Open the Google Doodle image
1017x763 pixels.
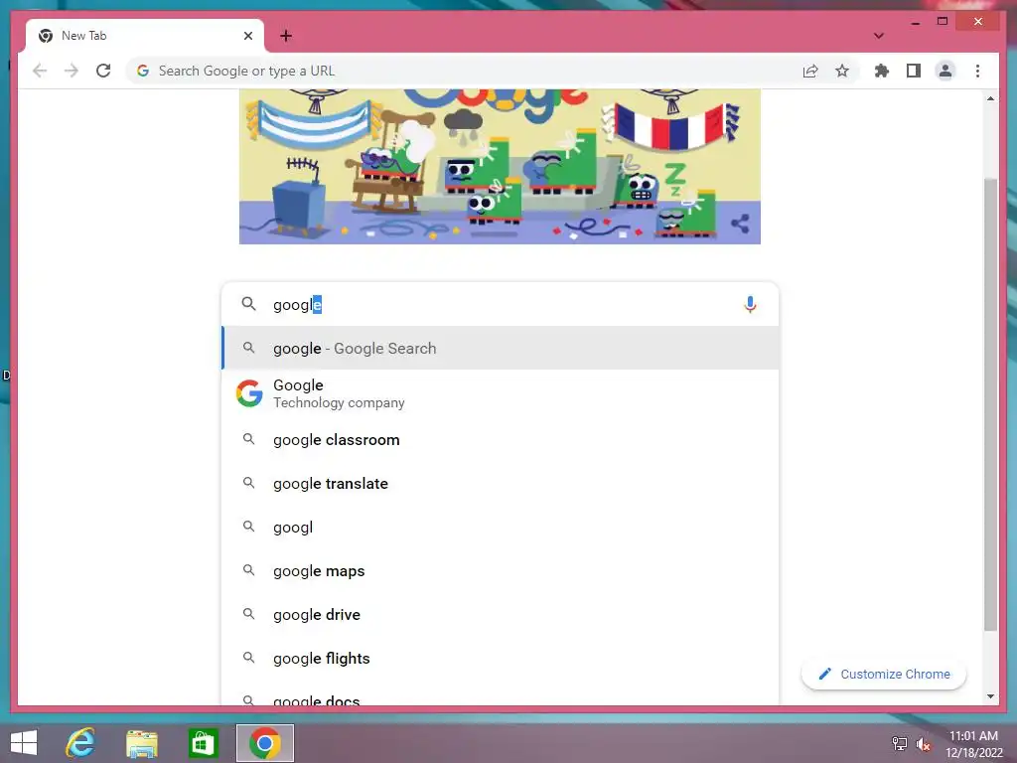click(x=500, y=167)
